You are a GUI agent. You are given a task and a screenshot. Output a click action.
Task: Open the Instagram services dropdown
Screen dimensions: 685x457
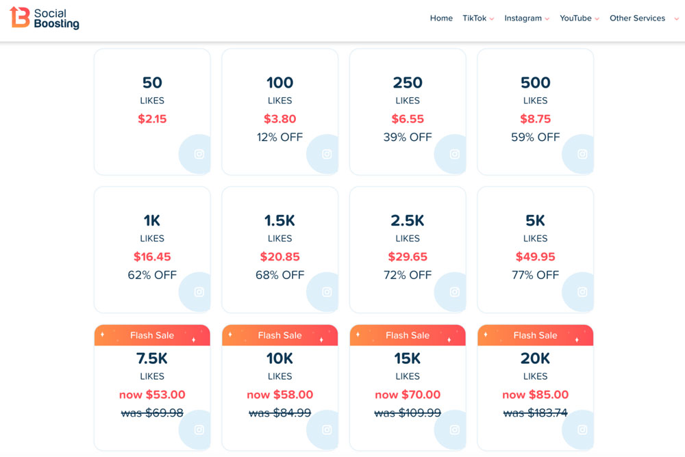click(x=523, y=18)
